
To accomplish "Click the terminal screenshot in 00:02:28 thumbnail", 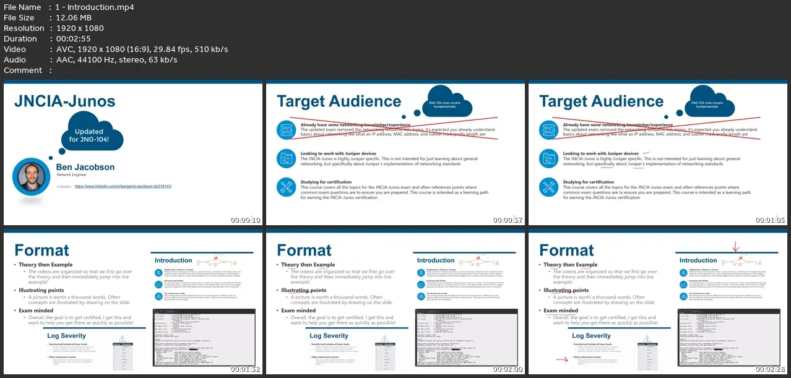I will (x=730, y=337).
